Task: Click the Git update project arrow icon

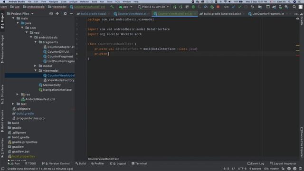Action: 234,7
